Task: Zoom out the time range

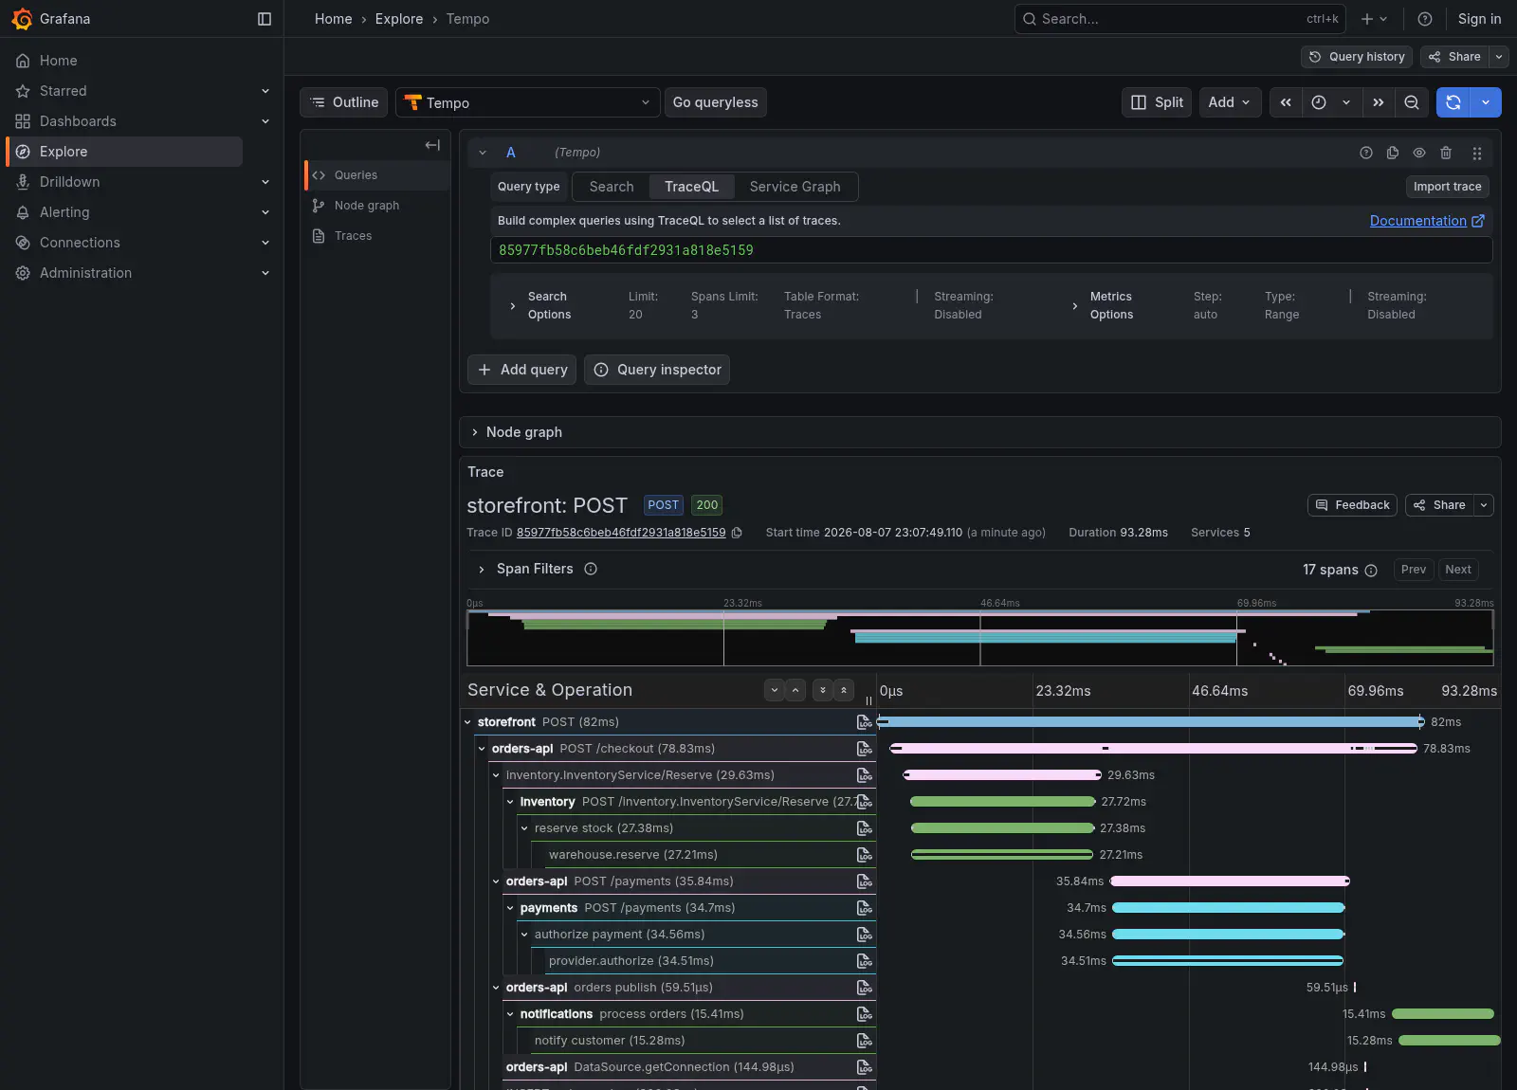Action: pos(1412,102)
